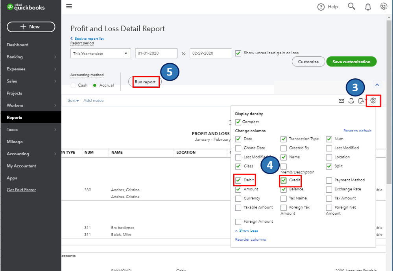Expand the Sort dropdown
The image size is (393, 271).
73,101
